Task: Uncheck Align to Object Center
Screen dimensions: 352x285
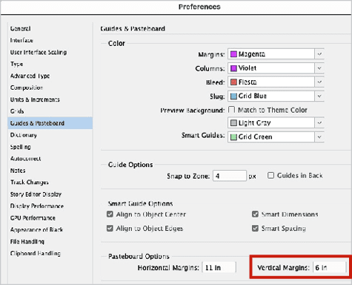Action: click(110, 214)
